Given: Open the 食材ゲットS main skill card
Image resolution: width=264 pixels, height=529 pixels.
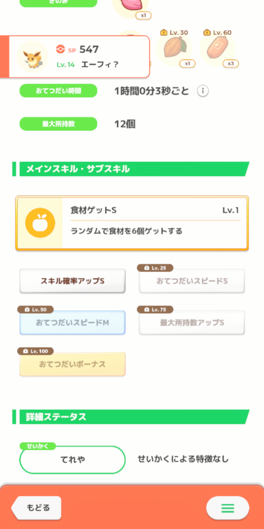Looking at the screenshot, I should pyautogui.click(x=132, y=223).
